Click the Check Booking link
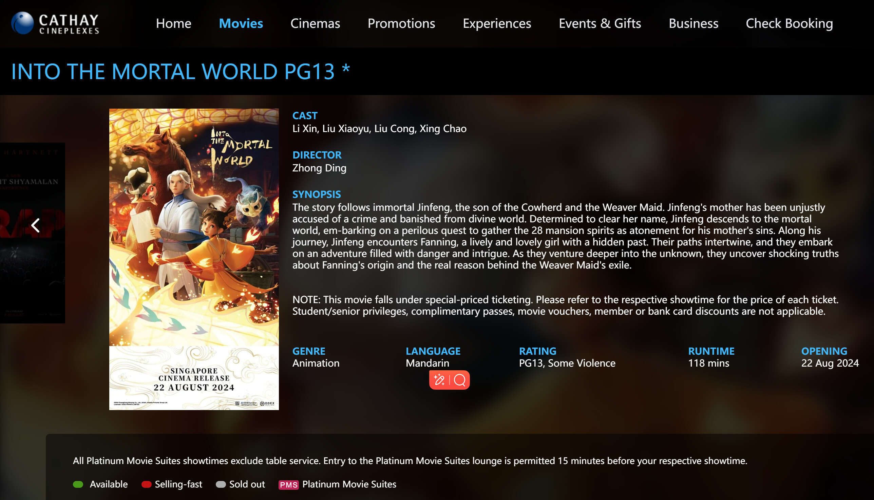The width and height of the screenshot is (874, 500). (789, 23)
